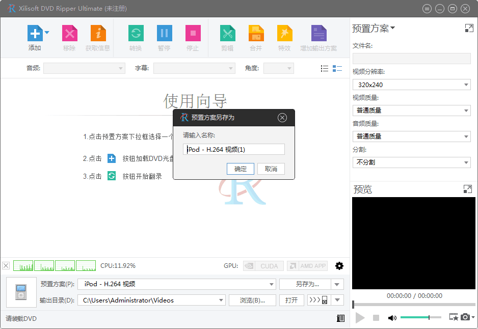This screenshot has width=478, height=329.
Task: Click the 另存为... button
Action: pyautogui.click(x=305, y=284)
